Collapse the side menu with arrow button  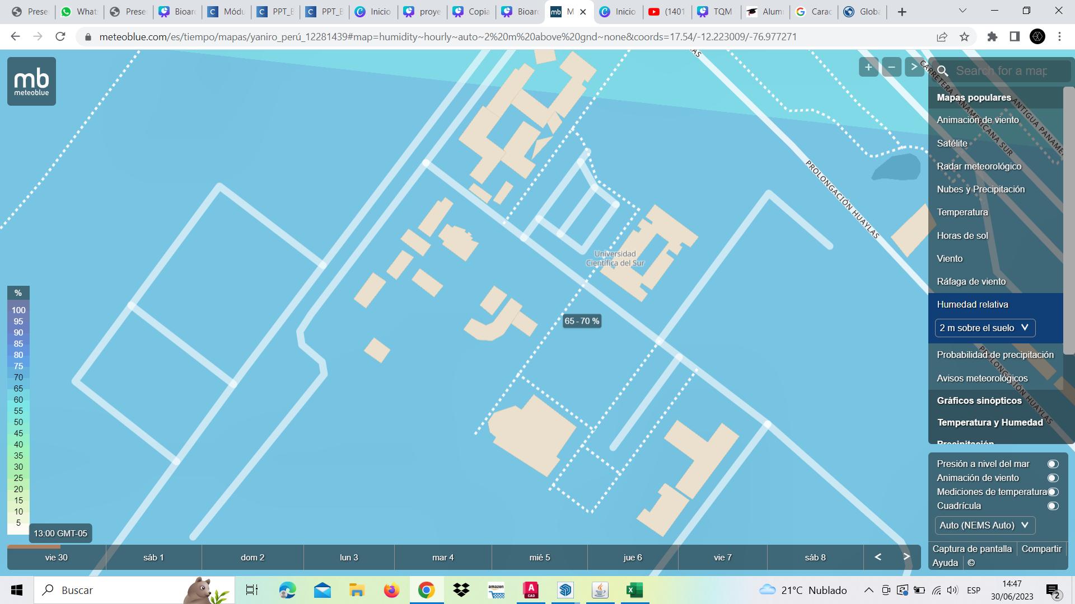click(x=914, y=67)
